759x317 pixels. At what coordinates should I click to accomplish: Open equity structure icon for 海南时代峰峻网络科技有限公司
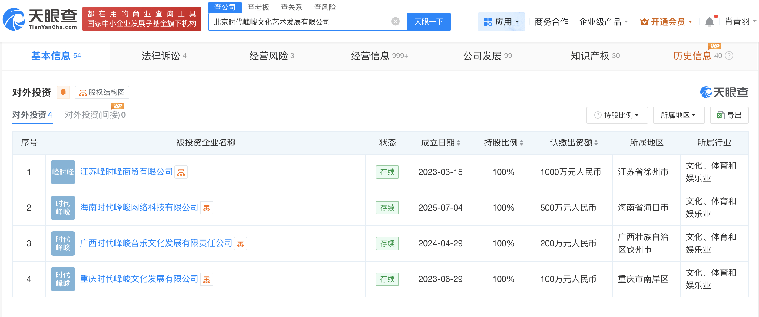[207, 208]
